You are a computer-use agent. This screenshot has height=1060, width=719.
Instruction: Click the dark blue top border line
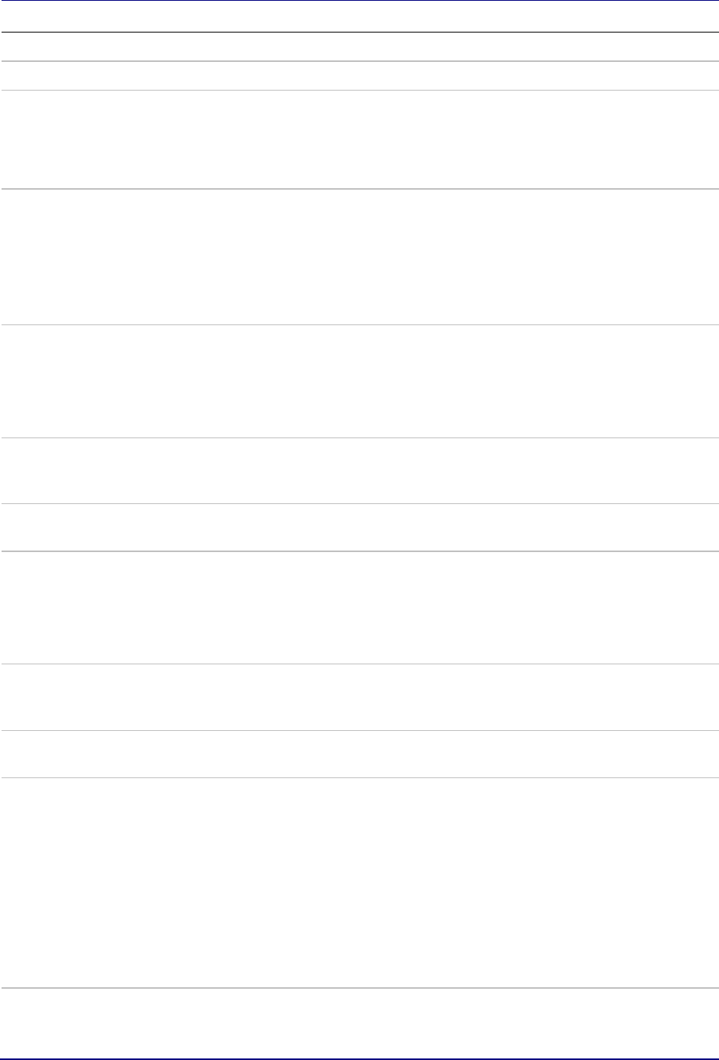pos(359,2)
